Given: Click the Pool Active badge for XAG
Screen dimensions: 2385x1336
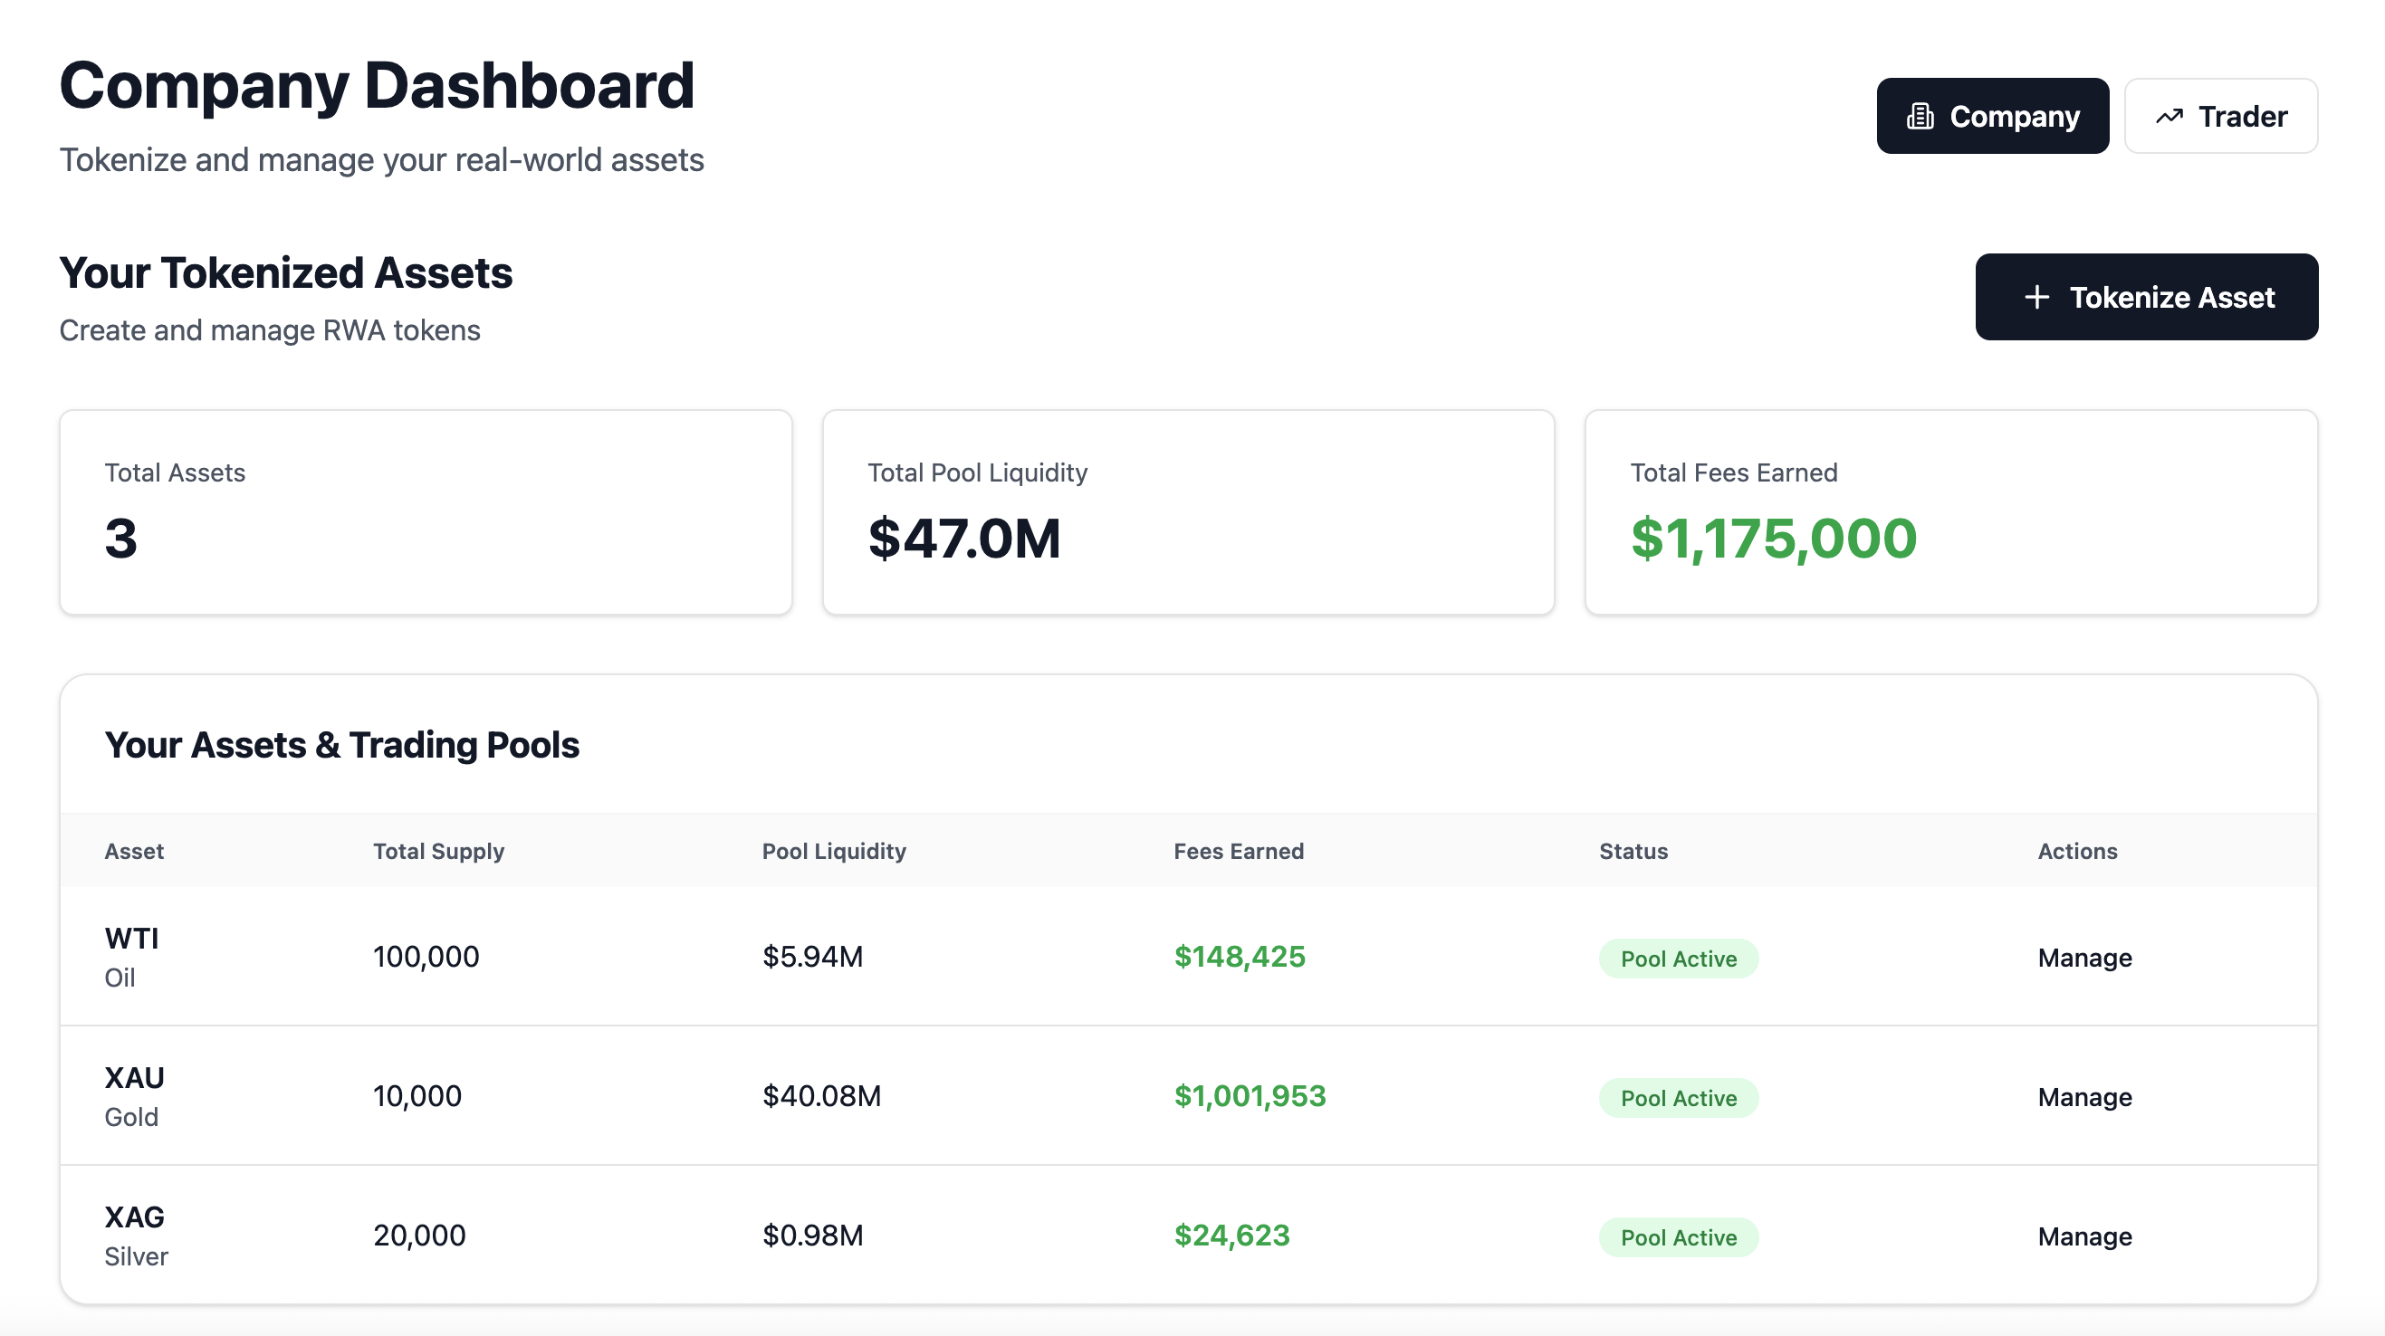Looking at the screenshot, I should (1677, 1238).
